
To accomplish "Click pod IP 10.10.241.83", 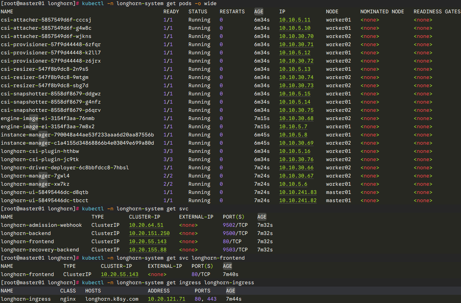I will [x=298, y=192].
